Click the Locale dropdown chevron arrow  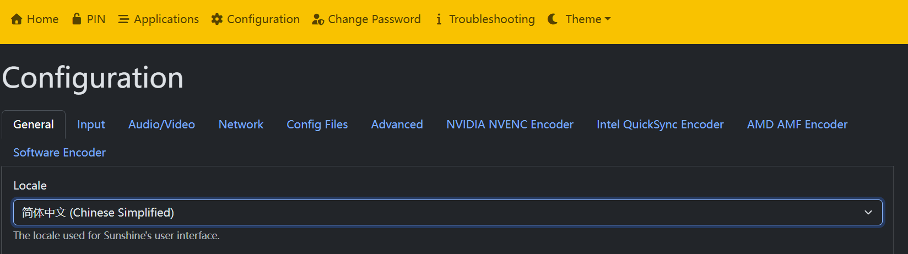(868, 213)
